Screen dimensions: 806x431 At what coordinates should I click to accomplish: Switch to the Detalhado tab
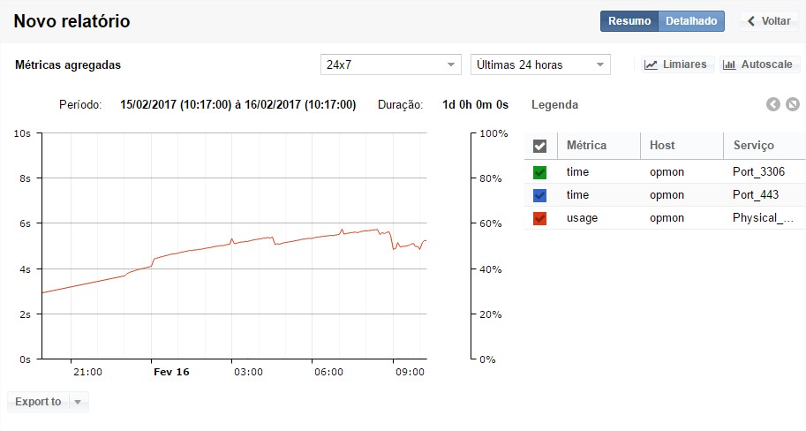[x=691, y=21]
